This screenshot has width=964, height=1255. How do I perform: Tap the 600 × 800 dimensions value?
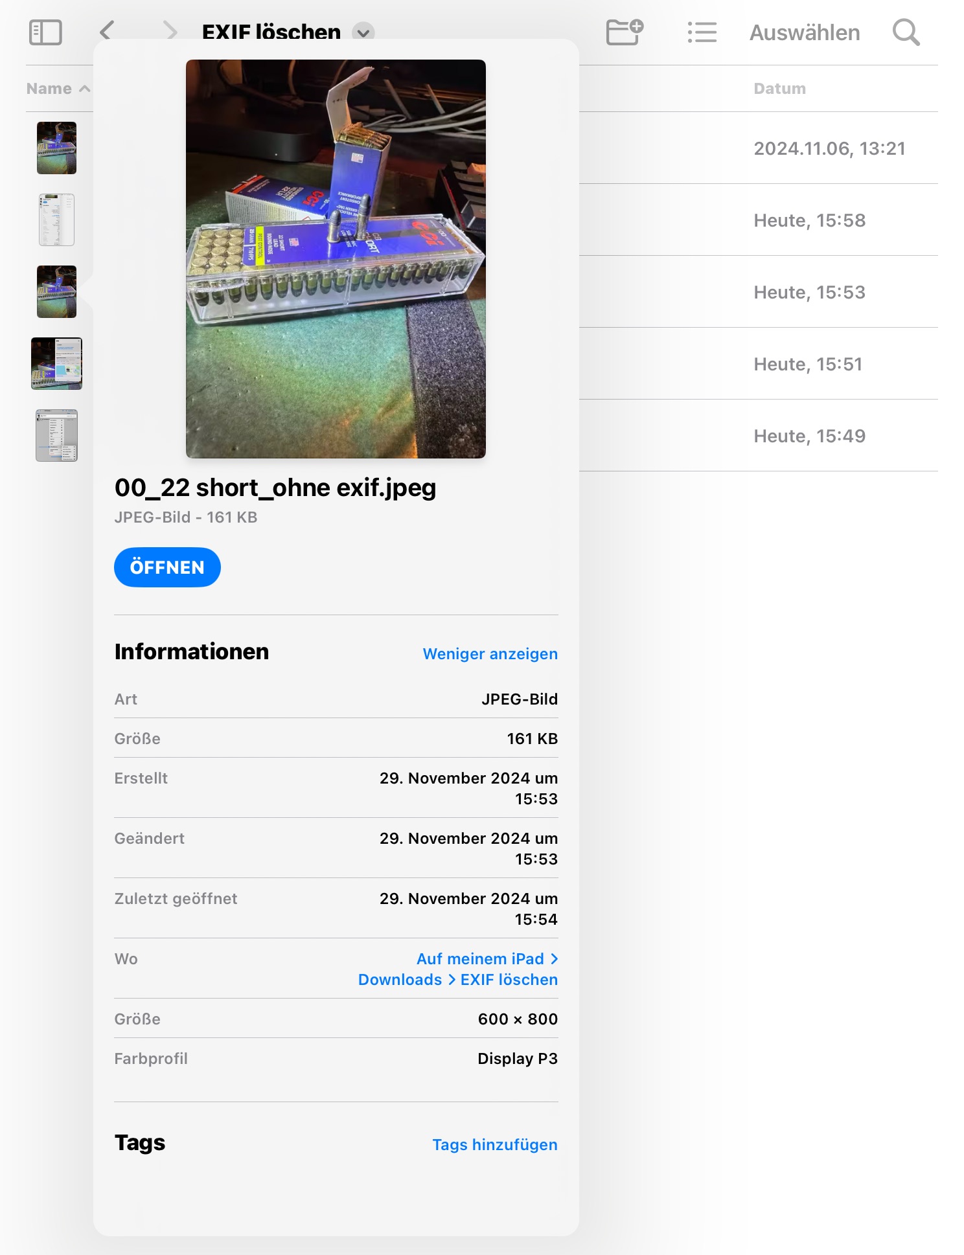tap(518, 1019)
